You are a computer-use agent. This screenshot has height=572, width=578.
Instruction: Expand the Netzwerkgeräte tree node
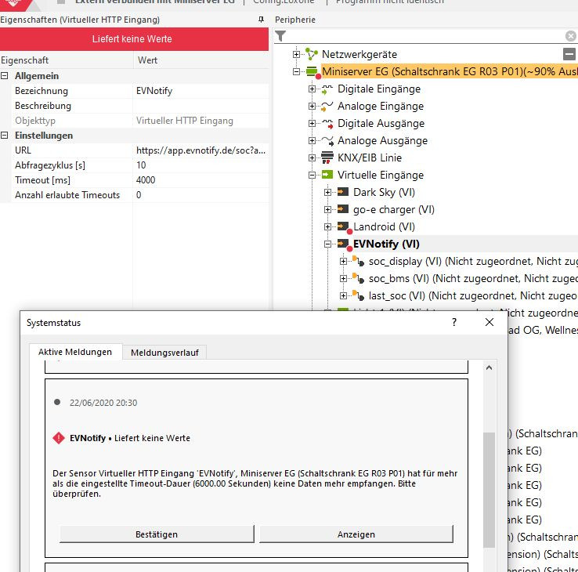pos(296,54)
